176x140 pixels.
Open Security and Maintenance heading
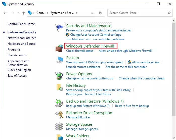click(x=89, y=26)
